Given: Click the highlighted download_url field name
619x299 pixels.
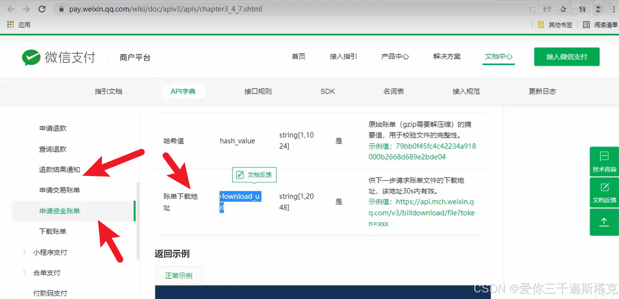Looking at the screenshot, I should click(240, 202).
